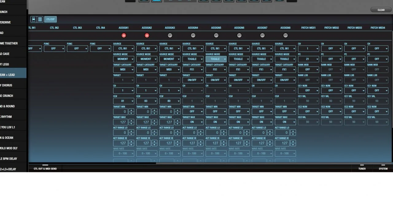This screenshot has height=199, width=393.
Task: Open ASSIGN3 Target Category dropdown set to MIDI
Action: (170, 70)
